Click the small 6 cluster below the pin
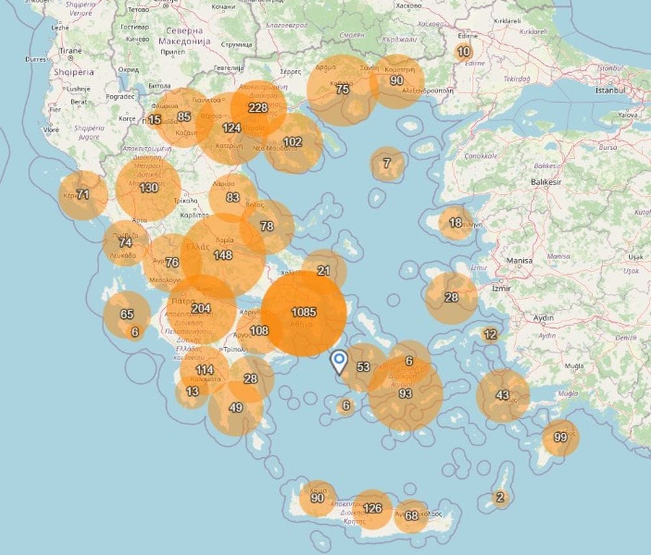This screenshot has height=555, width=651. coord(346,405)
